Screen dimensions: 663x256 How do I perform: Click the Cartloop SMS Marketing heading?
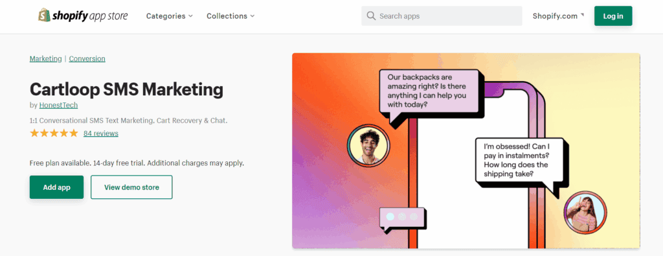[126, 89]
